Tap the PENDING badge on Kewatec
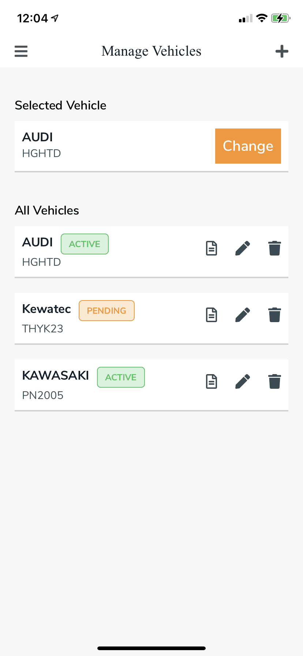The height and width of the screenshot is (656, 303). tap(106, 310)
